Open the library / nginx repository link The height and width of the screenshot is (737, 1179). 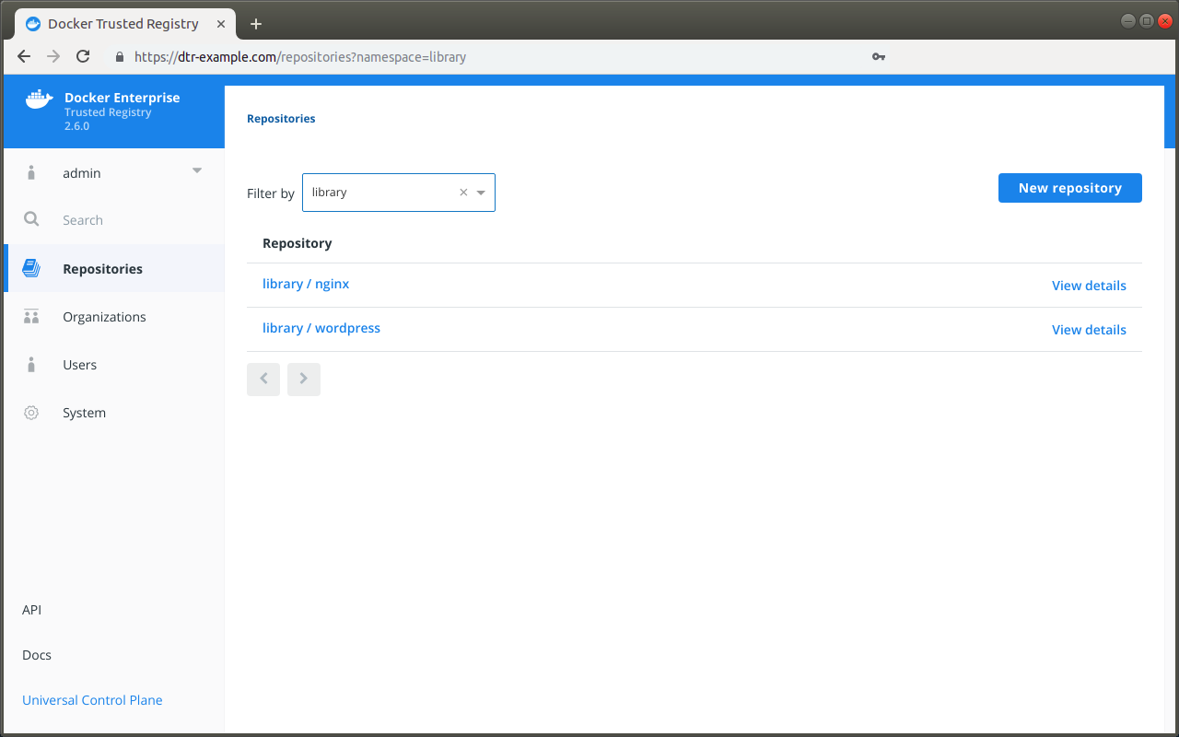(306, 284)
